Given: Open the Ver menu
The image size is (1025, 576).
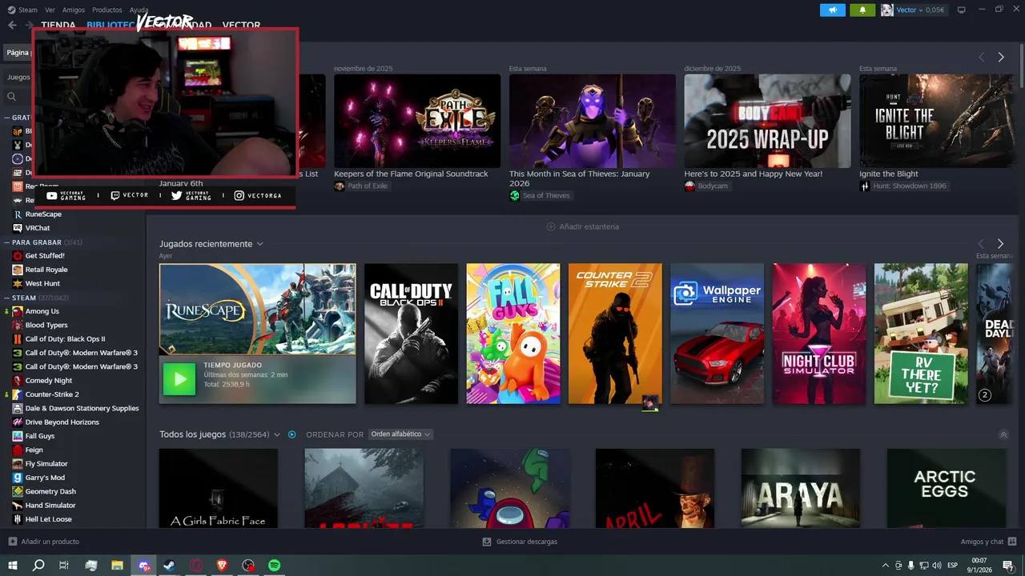Looking at the screenshot, I should tap(50, 10).
